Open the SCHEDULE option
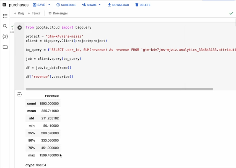The image size is (236, 168). [x=66, y=5]
